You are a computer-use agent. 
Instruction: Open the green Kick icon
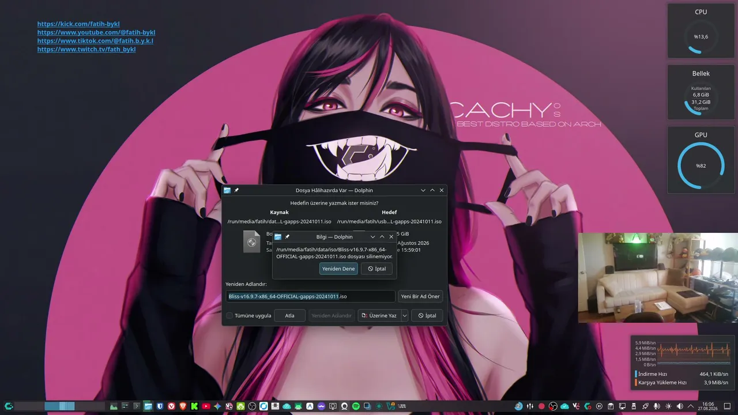pyautogui.click(x=195, y=406)
